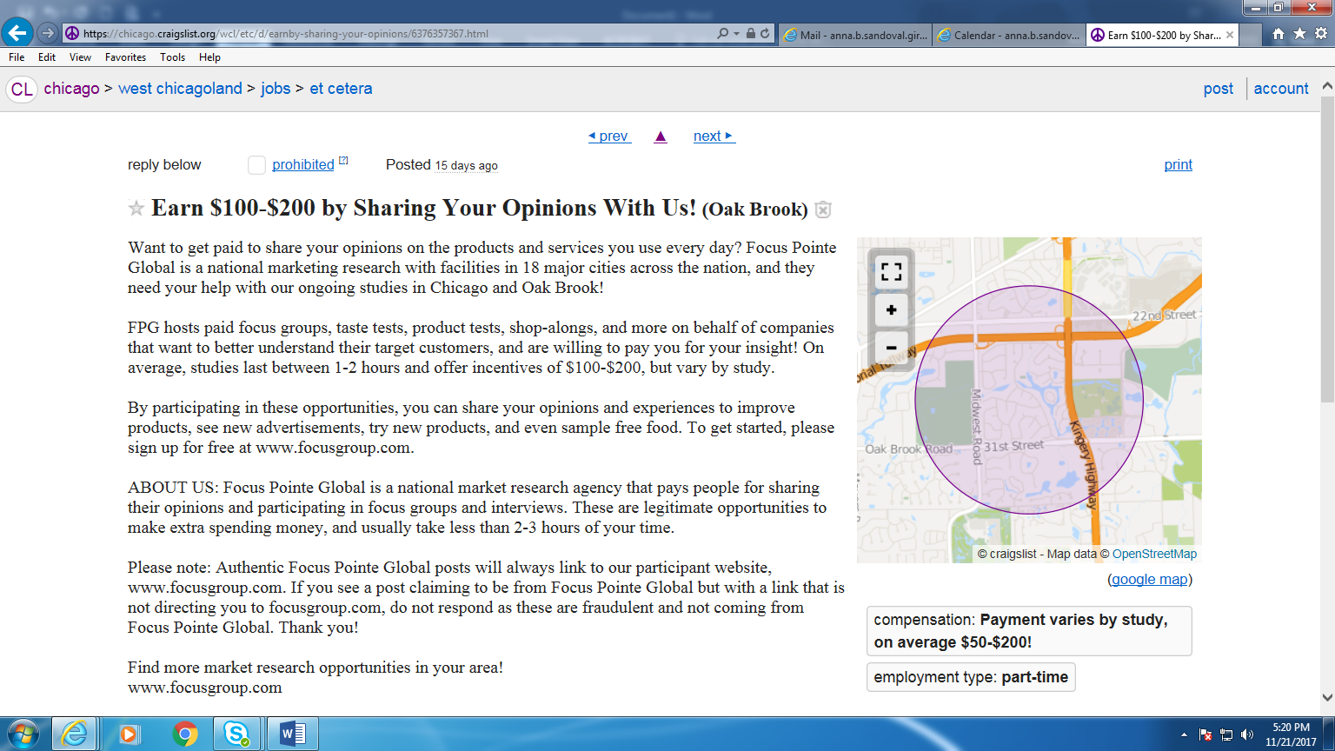Click the posting title 'Earn $100-$200 by Sharing'
This screenshot has height=751, width=1335.
click(423, 209)
